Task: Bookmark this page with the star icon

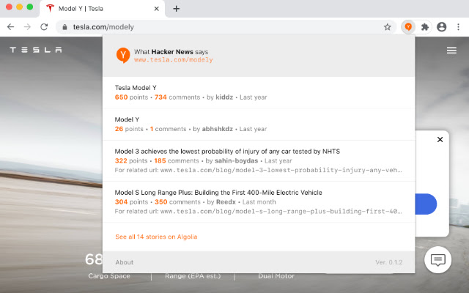Action: (x=388, y=27)
